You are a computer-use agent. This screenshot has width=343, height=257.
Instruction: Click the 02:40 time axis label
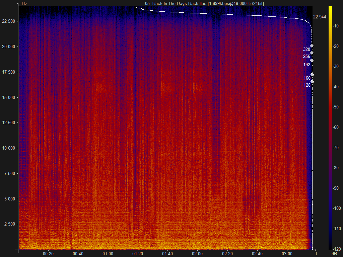coord(257,254)
